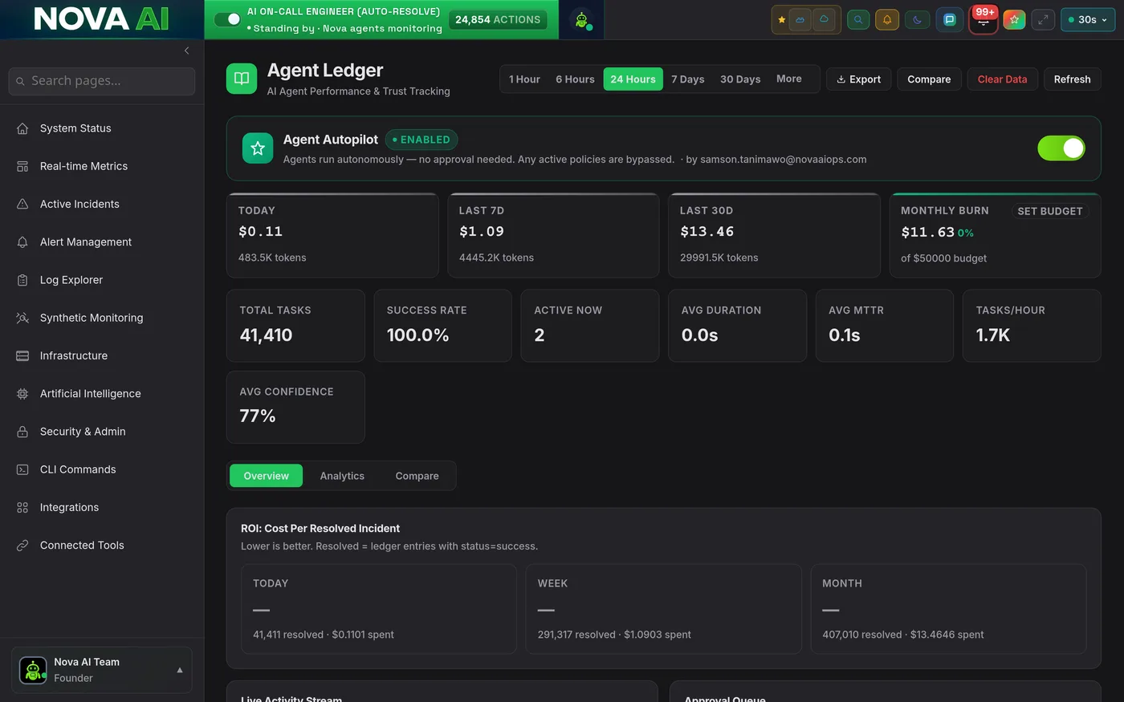
Task: Click the 24,854 Actions counter badge
Action: (x=498, y=20)
